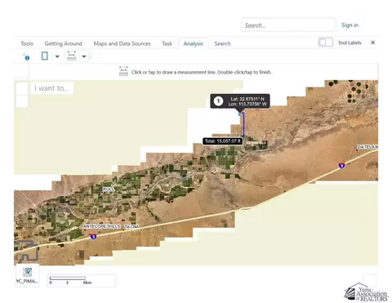Focus the Search input field
The height and width of the screenshot is (303, 392).
[288, 25]
